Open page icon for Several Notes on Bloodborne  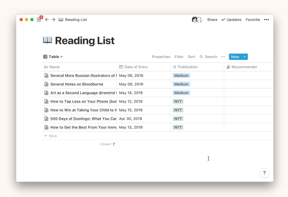46,84
